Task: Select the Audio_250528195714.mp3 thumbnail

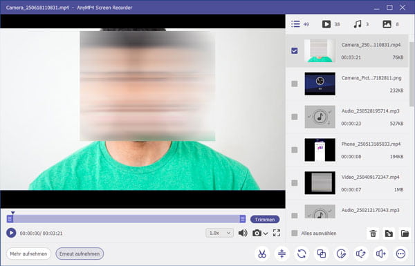Action: (320, 117)
